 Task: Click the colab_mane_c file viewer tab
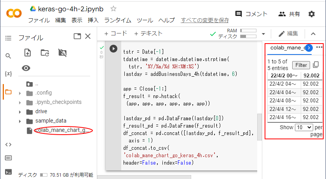click(288, 47)
